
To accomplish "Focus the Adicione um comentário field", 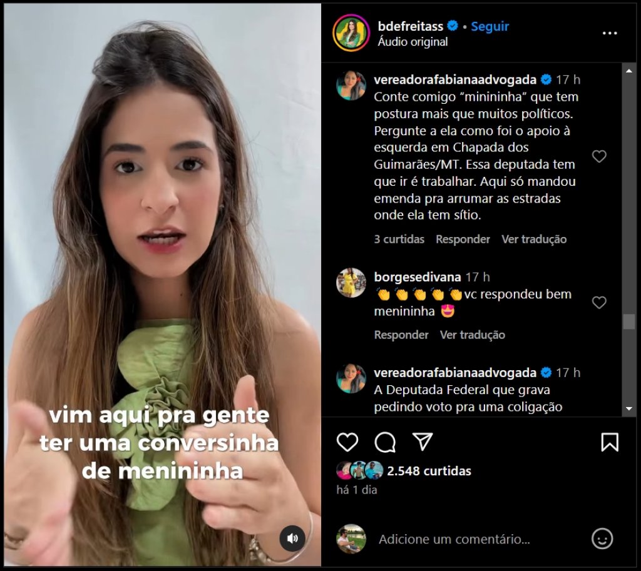I will pos(454,539).
